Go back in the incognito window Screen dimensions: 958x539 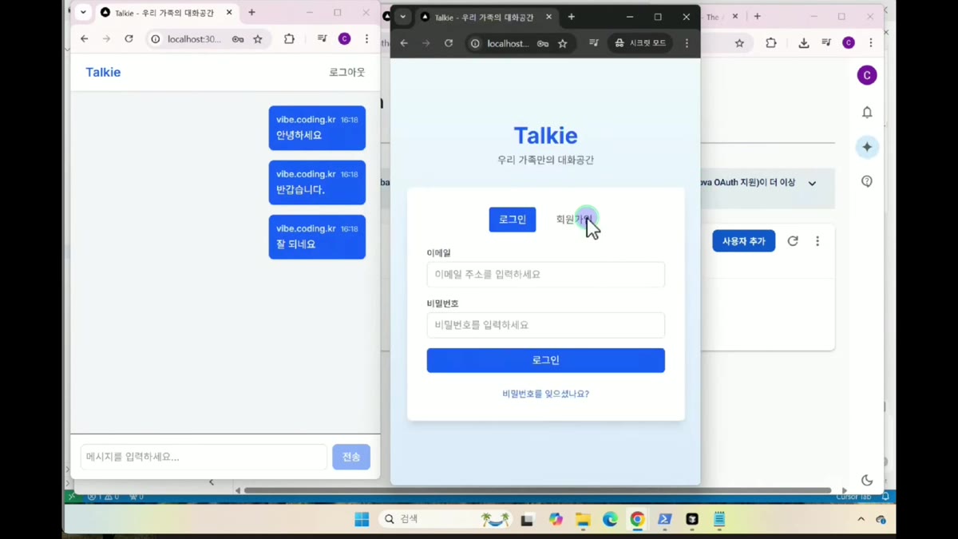[404, 43]
